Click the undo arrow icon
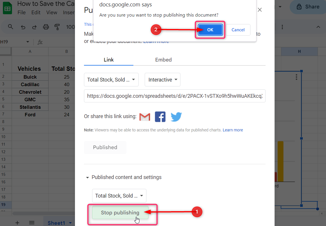This screenshot has width=326, height=226. click(23, 27)
